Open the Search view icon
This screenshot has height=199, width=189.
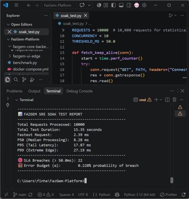(x=16, y=80)
